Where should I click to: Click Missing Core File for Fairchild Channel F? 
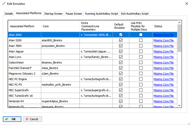point(164,68)
